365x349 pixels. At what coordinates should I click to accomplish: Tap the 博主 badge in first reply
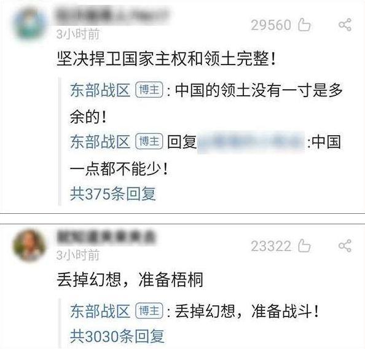click(x=149, y=90)
